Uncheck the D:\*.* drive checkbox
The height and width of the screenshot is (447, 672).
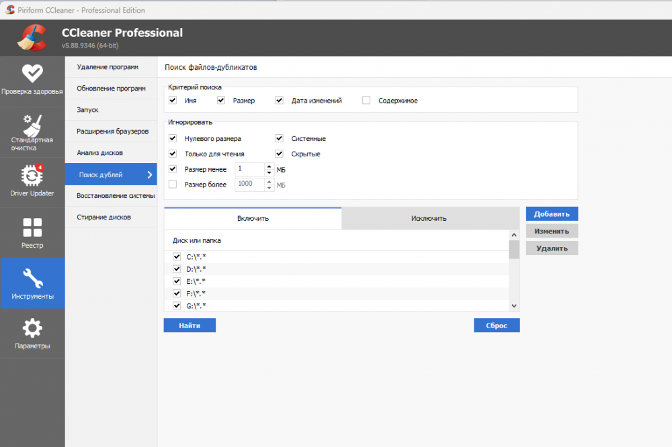tap(177, 269)
